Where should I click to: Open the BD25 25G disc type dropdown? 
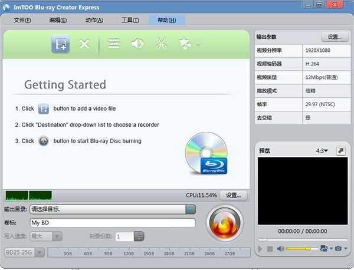click(40, 252)
